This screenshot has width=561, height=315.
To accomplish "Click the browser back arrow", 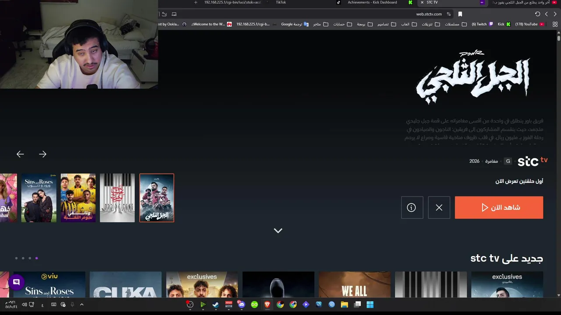I will [x=546, y=14].
